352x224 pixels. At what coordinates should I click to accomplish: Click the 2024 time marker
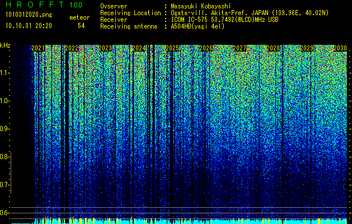pos(139,48)
